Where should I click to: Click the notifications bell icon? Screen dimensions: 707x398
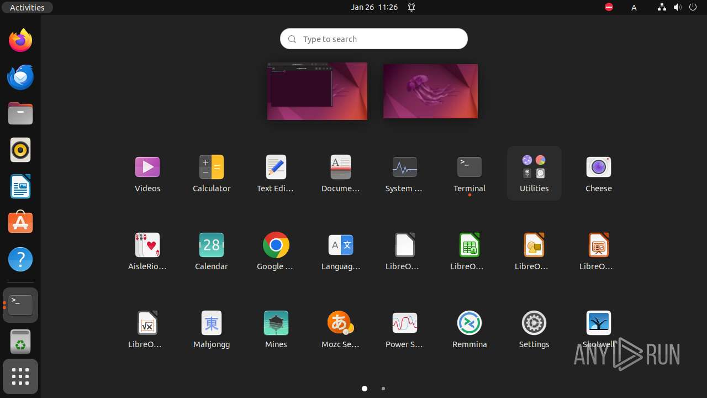[411, 7]
